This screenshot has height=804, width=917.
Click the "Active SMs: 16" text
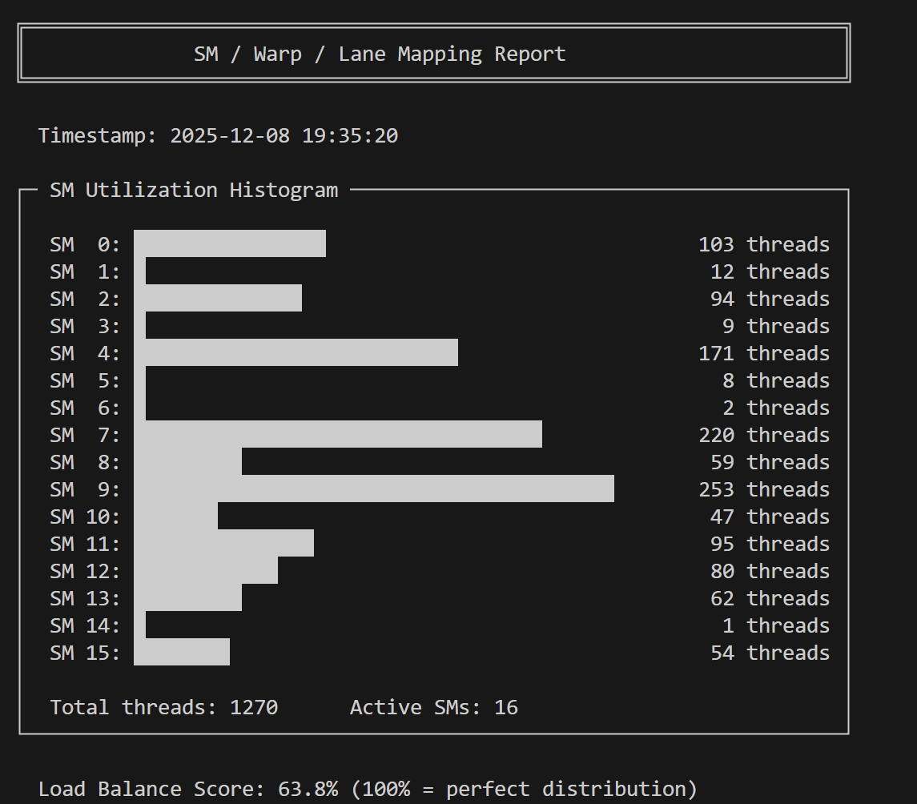pyautogui.click(x=433, y=708)
